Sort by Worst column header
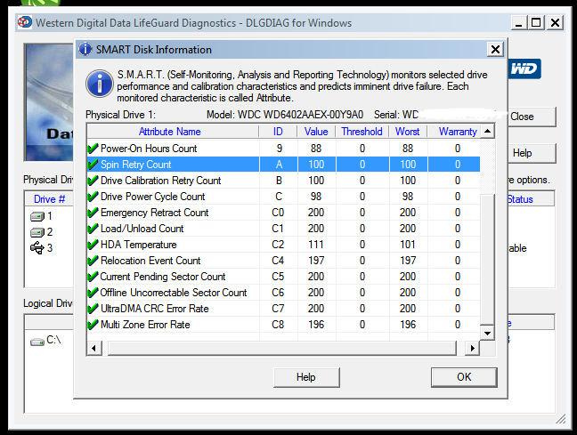Screen dimensions: 577x435 tap(408, 132)
